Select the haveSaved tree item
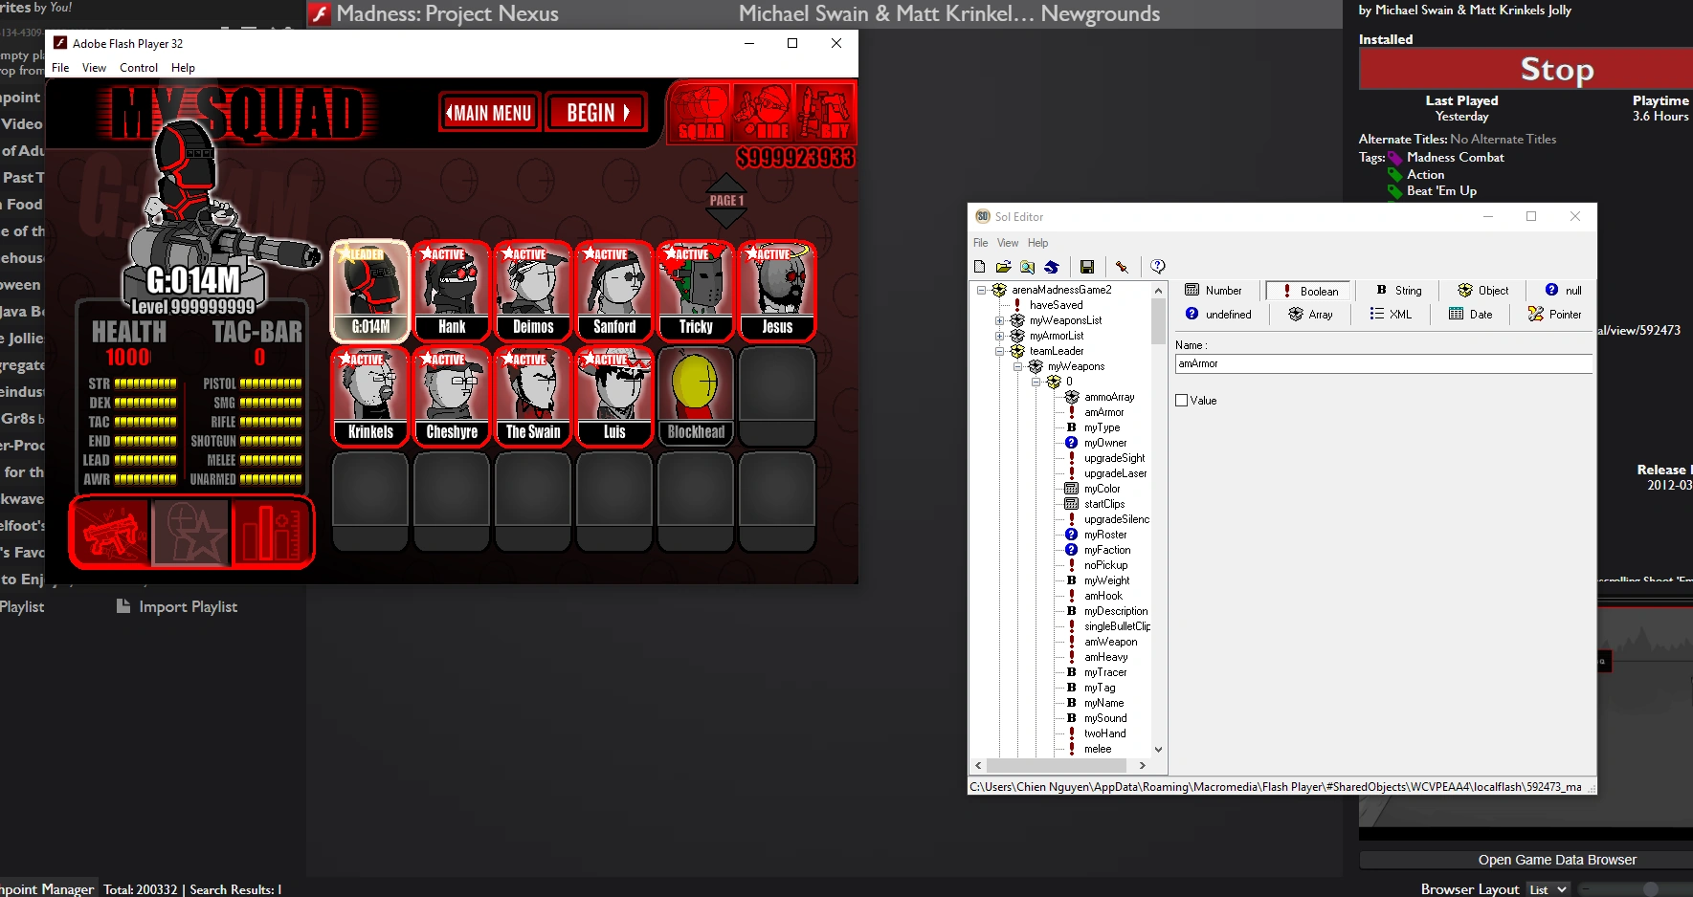This screenshot has width=1693, height=897. point(1056,305)
